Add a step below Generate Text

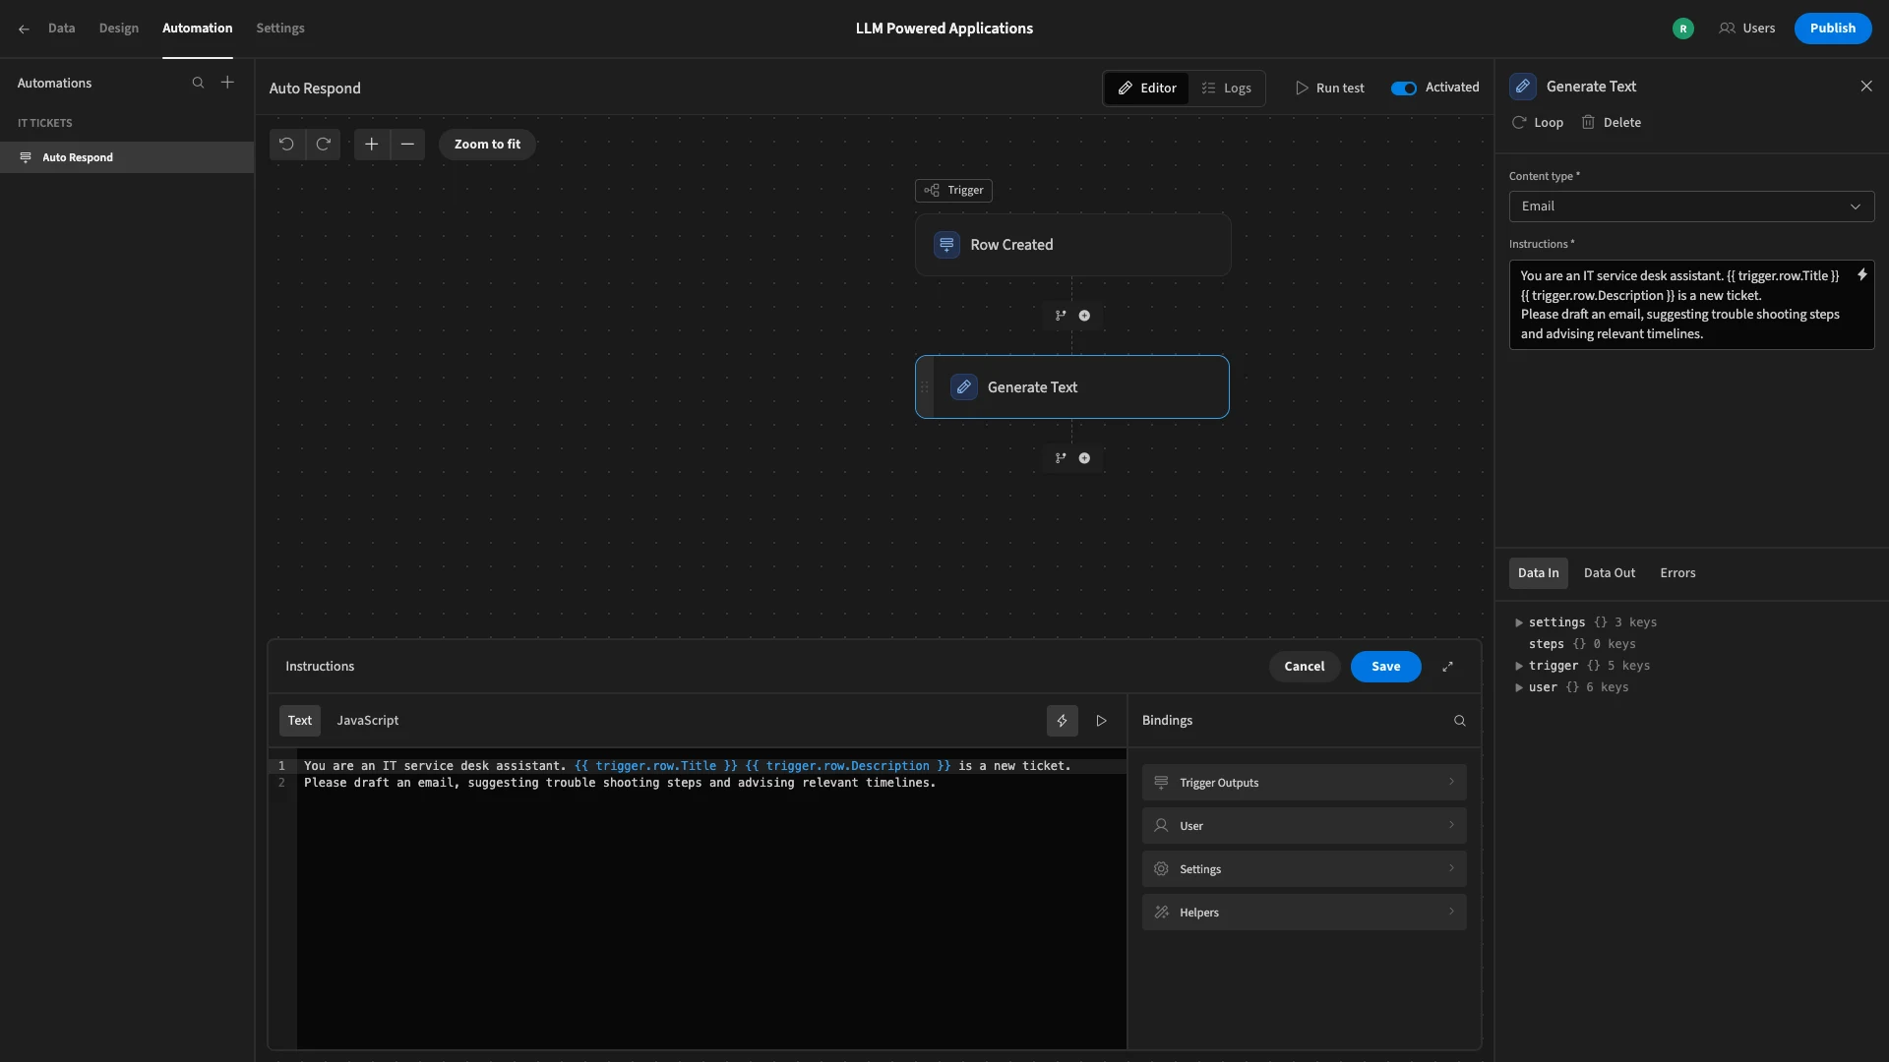tap(1084, 458)
